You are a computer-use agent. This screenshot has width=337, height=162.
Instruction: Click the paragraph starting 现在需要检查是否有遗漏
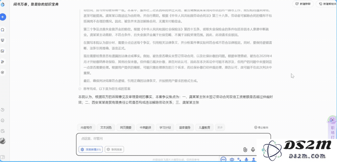click(178, 65)
